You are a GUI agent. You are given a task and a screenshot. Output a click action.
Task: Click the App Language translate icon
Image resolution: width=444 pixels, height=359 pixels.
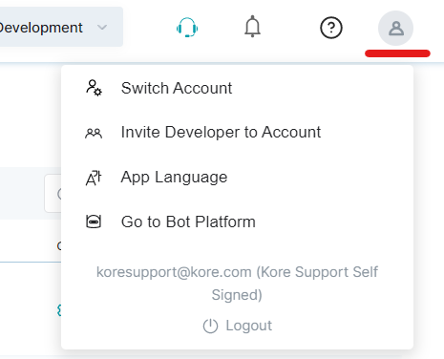point(94,178)
